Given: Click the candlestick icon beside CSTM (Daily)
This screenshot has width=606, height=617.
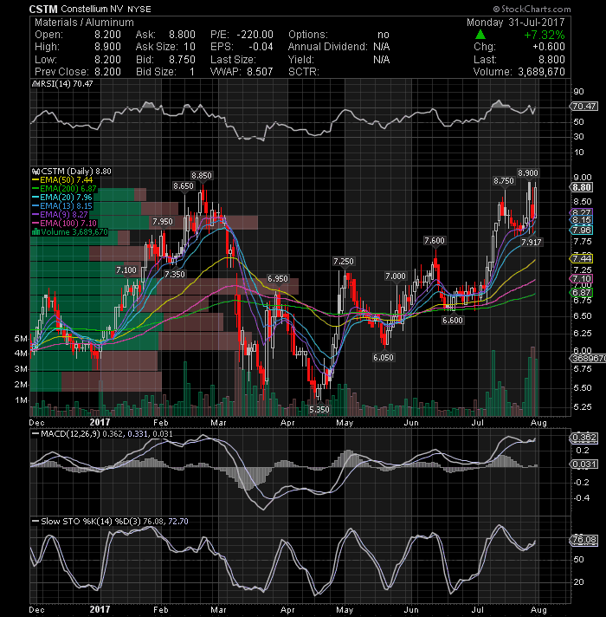Looking at the screenshot, I should coord(35,172).
